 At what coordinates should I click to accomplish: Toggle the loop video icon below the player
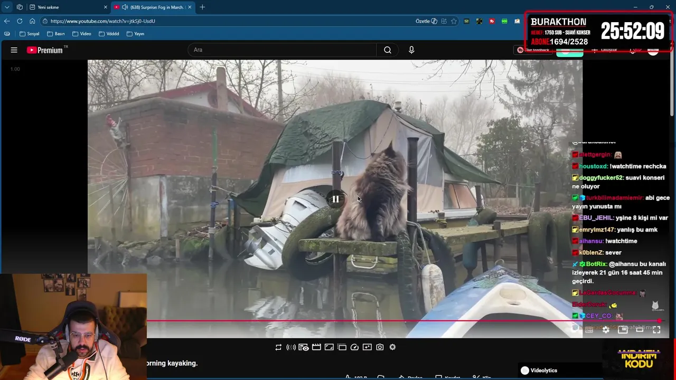(x=278, y=347)
